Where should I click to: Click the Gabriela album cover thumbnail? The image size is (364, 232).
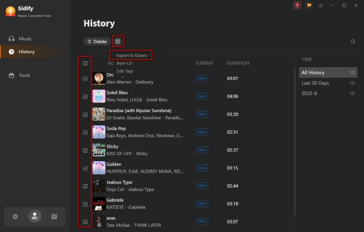99,204
